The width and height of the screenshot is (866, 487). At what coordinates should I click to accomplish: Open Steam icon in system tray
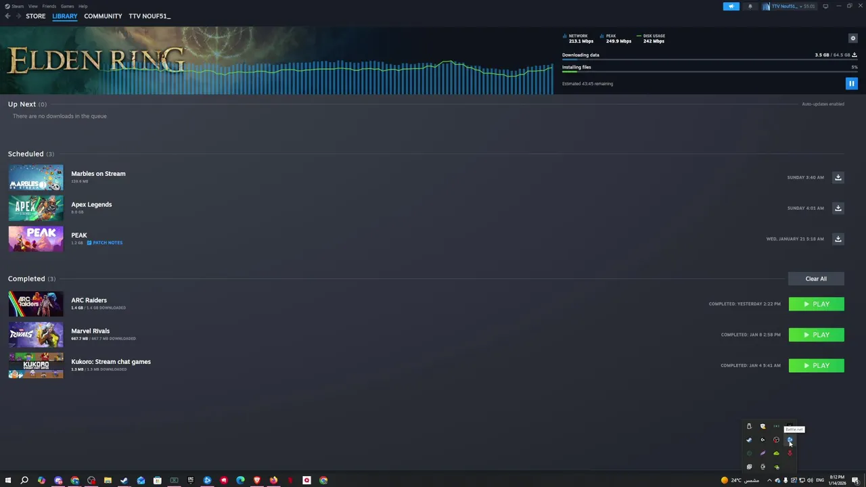tap(749, 440)
